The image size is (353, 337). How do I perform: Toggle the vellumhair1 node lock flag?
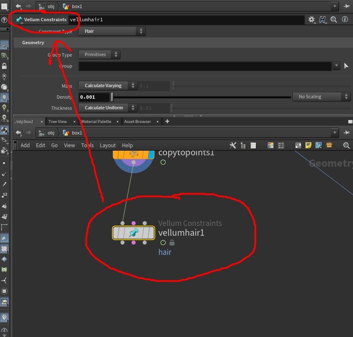(172, 243)
